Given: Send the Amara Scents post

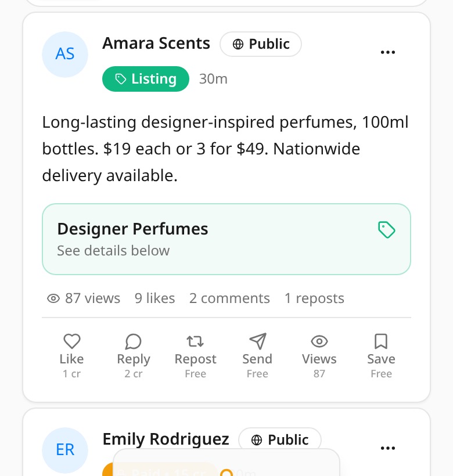Looking at the screenshot, I should 257,356.
